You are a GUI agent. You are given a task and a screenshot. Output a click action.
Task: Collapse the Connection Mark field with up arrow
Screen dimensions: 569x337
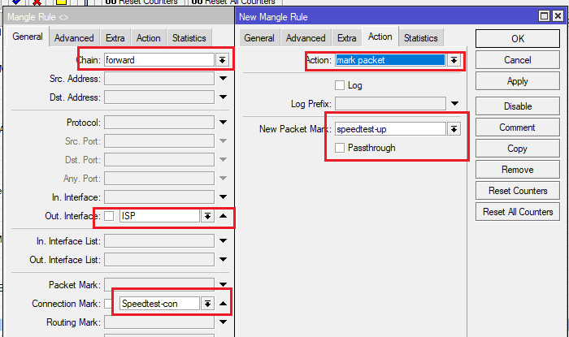click(x=224, y=304)
